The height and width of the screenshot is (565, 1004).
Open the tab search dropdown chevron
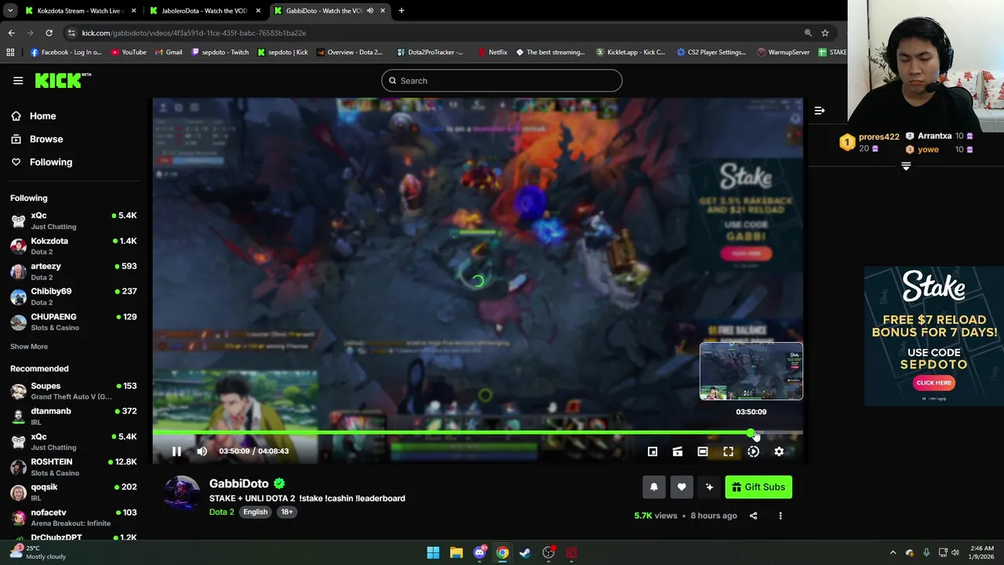coord(9,11)
